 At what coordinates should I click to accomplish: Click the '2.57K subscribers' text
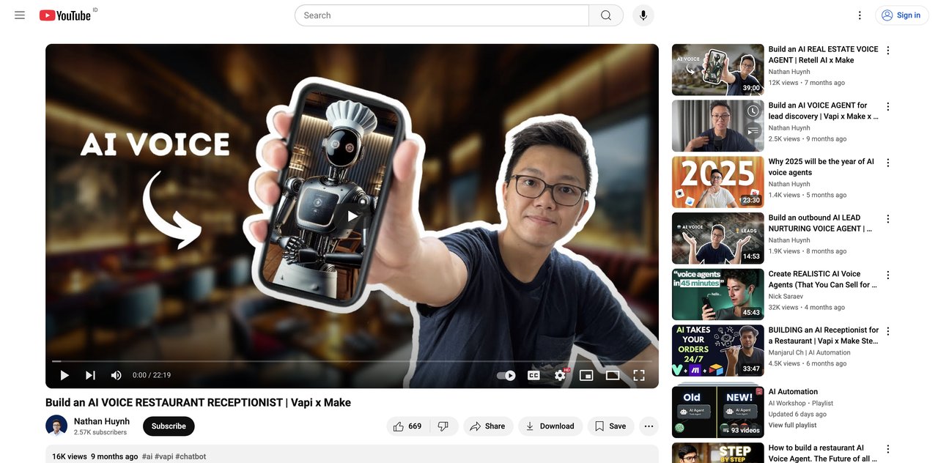click(x=100, y=432)
